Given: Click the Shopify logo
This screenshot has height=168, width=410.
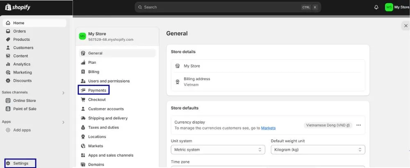Looking at the screenshot, I should [x=18, y=7].
